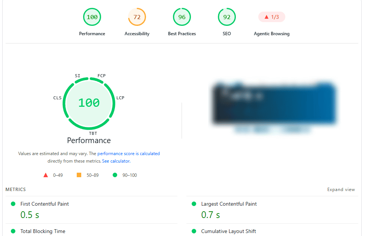Viewport: 368px width, 236px height.
Task: Open the blurred page screenshot thumbnail
Action: 274,107
